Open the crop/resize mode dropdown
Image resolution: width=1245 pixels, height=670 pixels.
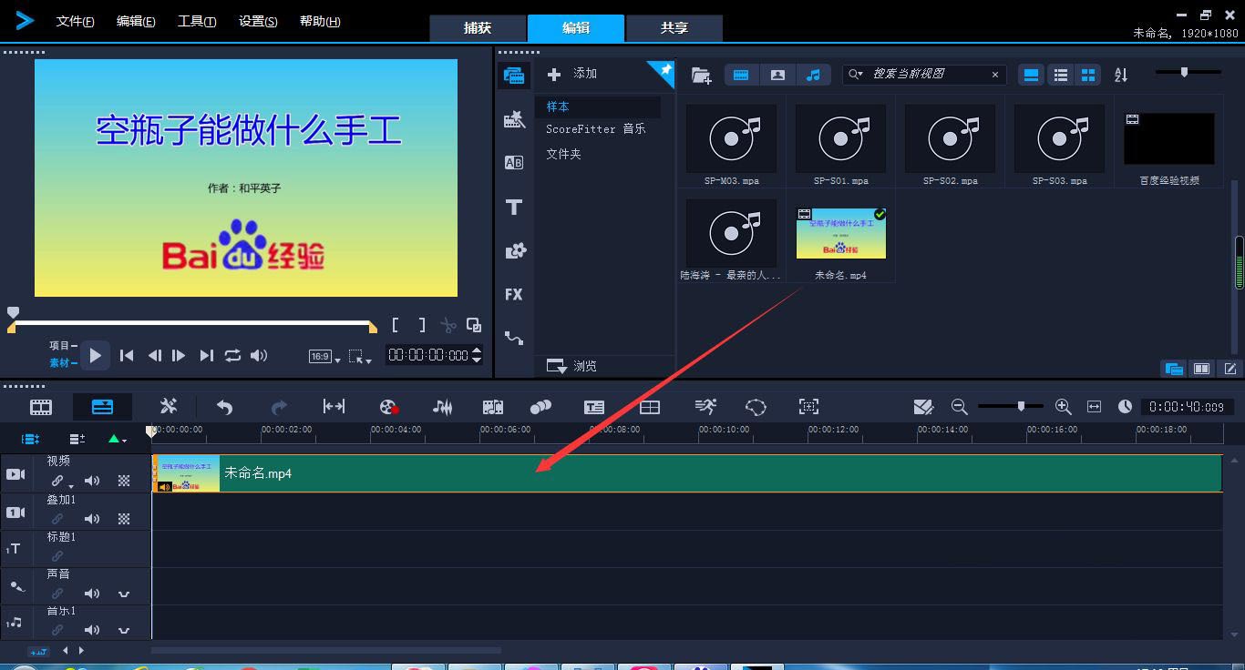(360, 357)
